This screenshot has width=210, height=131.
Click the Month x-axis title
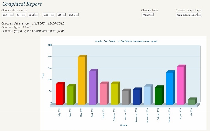point(124,125)
